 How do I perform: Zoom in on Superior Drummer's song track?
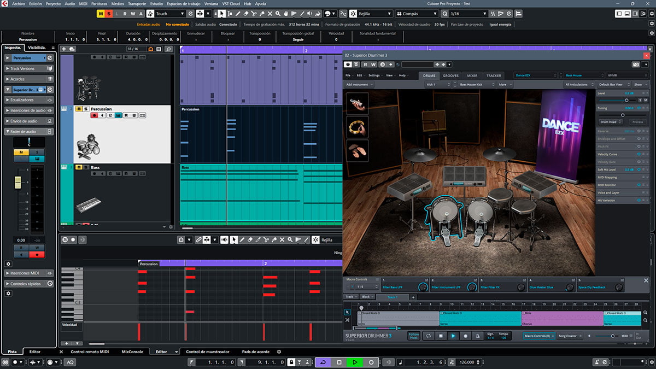[645, 313]
